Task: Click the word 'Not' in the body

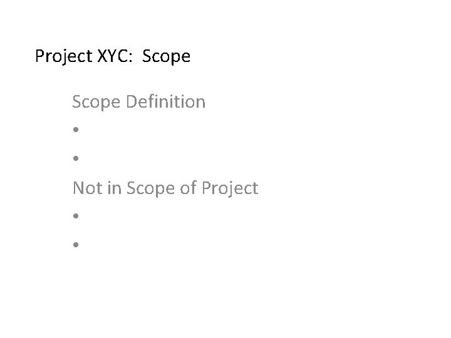Action: tap(86, 187)
